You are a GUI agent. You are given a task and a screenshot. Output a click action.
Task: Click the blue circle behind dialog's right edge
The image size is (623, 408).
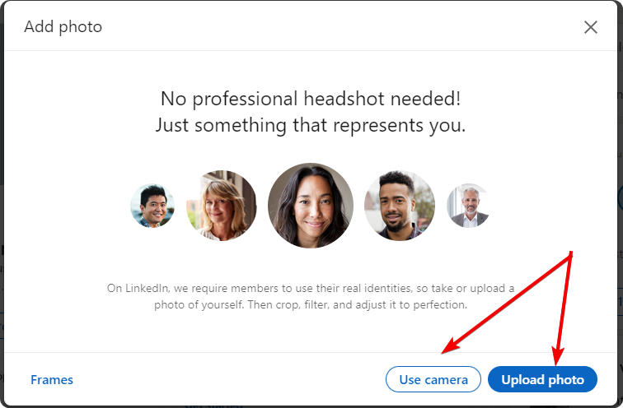[620, 197]
